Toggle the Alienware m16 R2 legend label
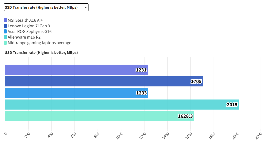265x142 pixels. [24, 37]
